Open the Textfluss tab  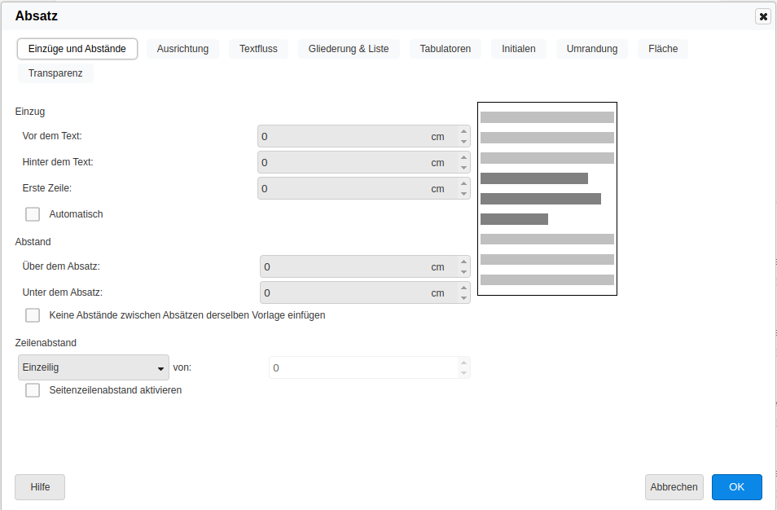coord(258,49)
